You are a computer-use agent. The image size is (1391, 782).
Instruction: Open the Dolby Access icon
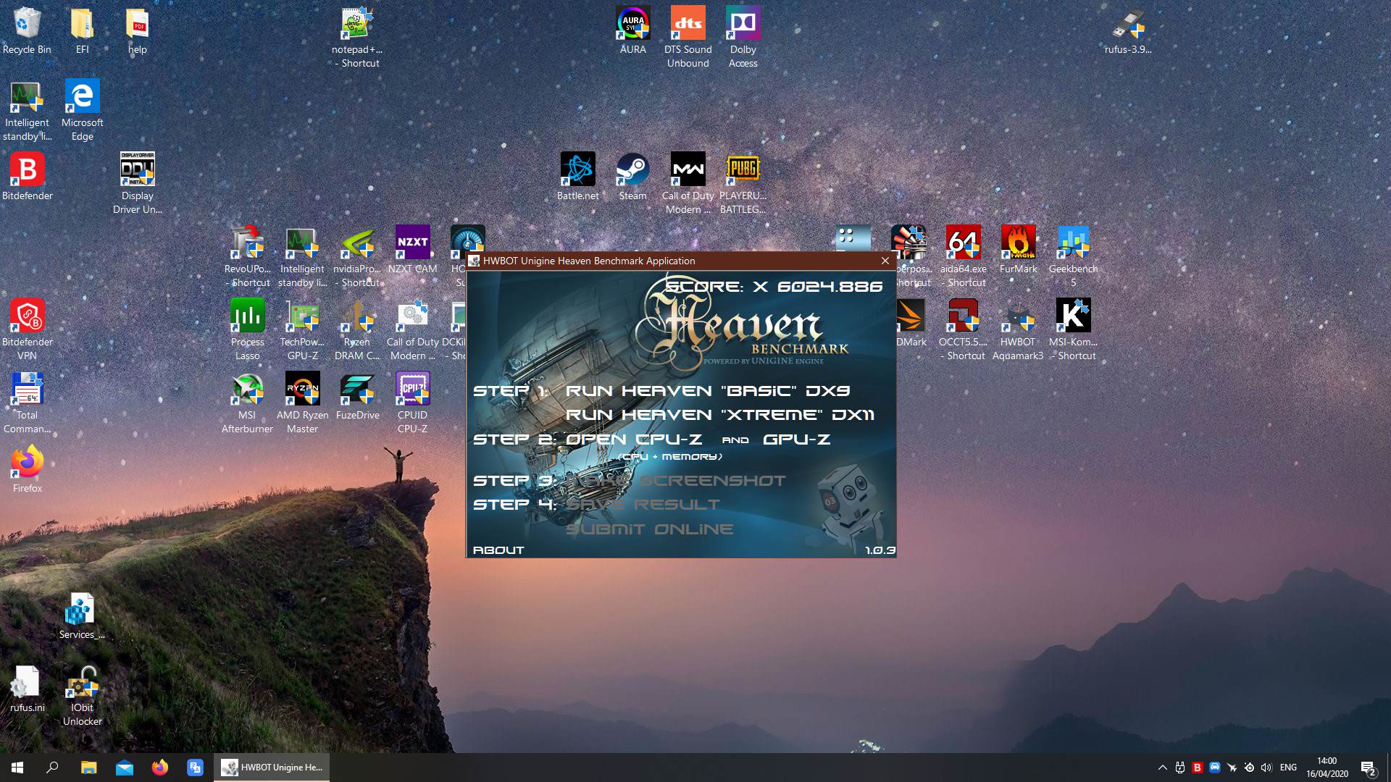(x=743, y=38)
